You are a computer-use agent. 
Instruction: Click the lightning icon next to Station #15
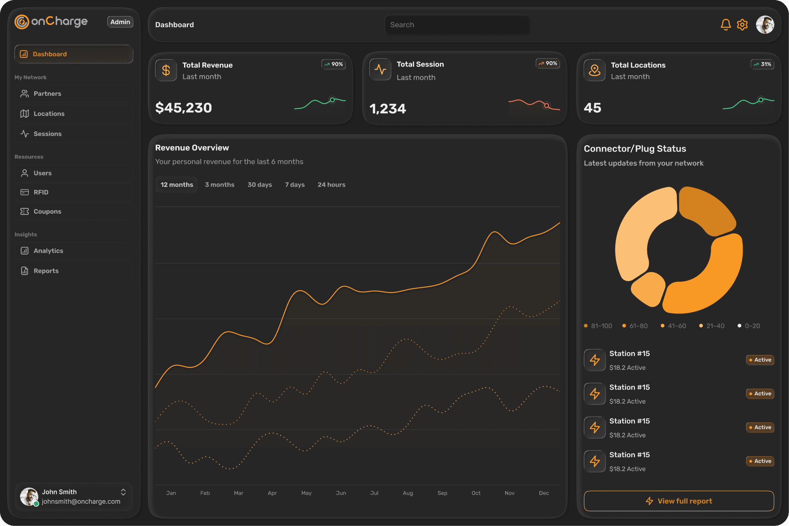click(x=595, y=360)
